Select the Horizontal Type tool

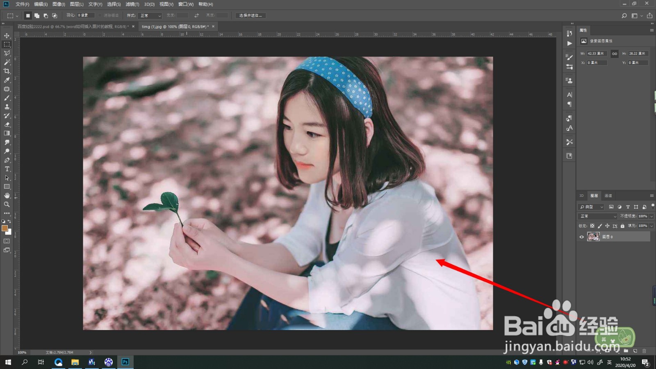click(7, 169)
